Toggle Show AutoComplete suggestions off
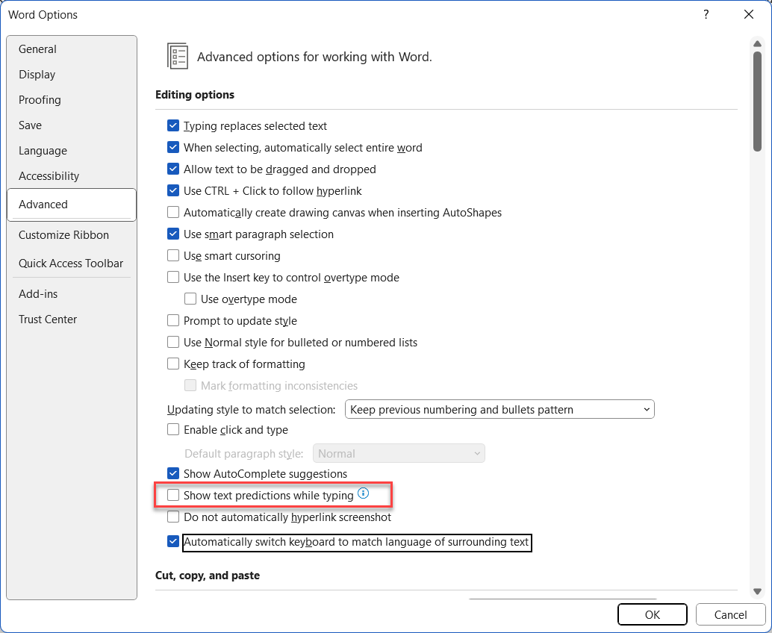 tap(172, 473)
